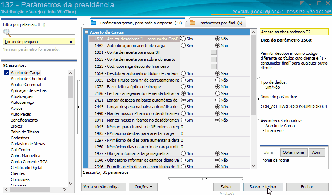Click the subjects list horizontal scrollbar thumb
The height and width of the screenshot is (195, 332).
(30, 190)
